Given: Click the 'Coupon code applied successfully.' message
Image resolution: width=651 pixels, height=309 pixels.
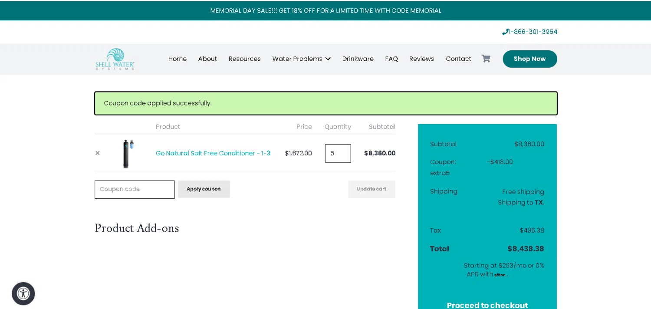Looking at the screenshot, I should pos(158,103).
